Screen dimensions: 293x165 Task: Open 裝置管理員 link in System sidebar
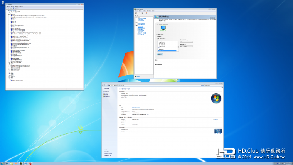click(x=106, y=91)
